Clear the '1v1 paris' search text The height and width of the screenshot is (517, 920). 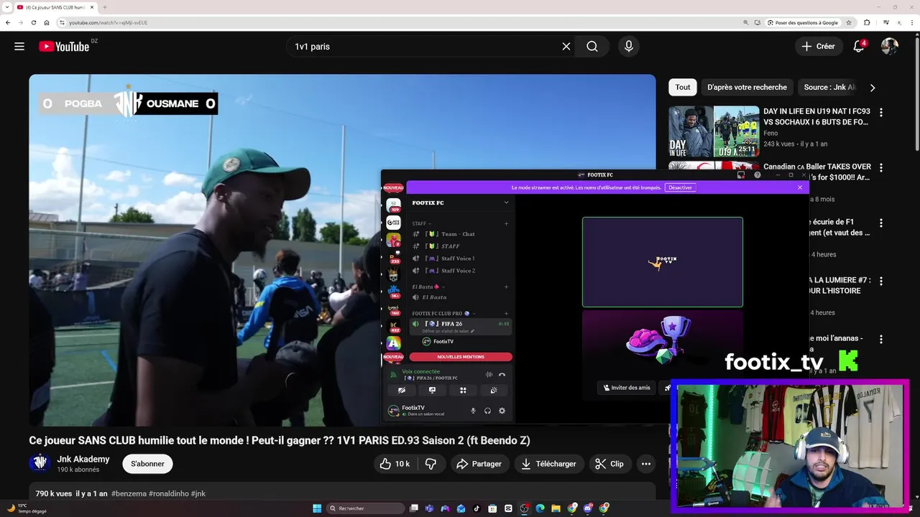(x=566, y=47)
